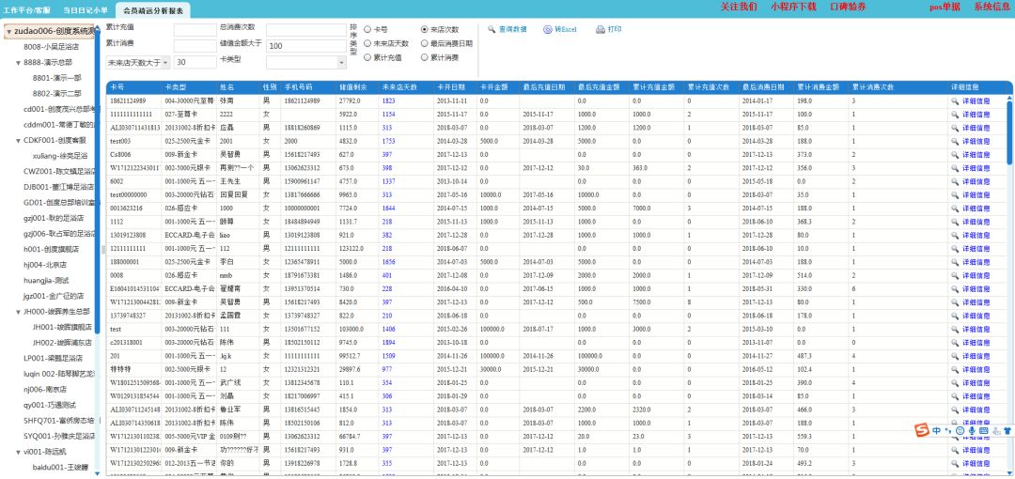
Task: Collapse the 8888-演示总部 tree node
Action: click(x=18, y=63)
